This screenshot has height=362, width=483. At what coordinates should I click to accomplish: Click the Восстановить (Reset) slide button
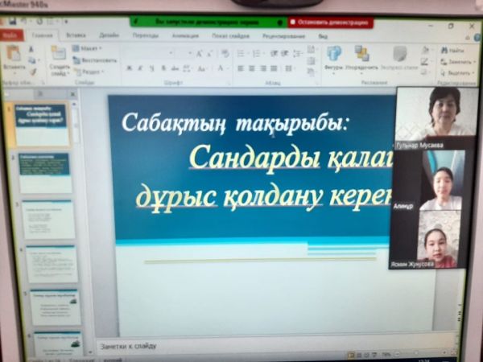click(x=95, y=60)
